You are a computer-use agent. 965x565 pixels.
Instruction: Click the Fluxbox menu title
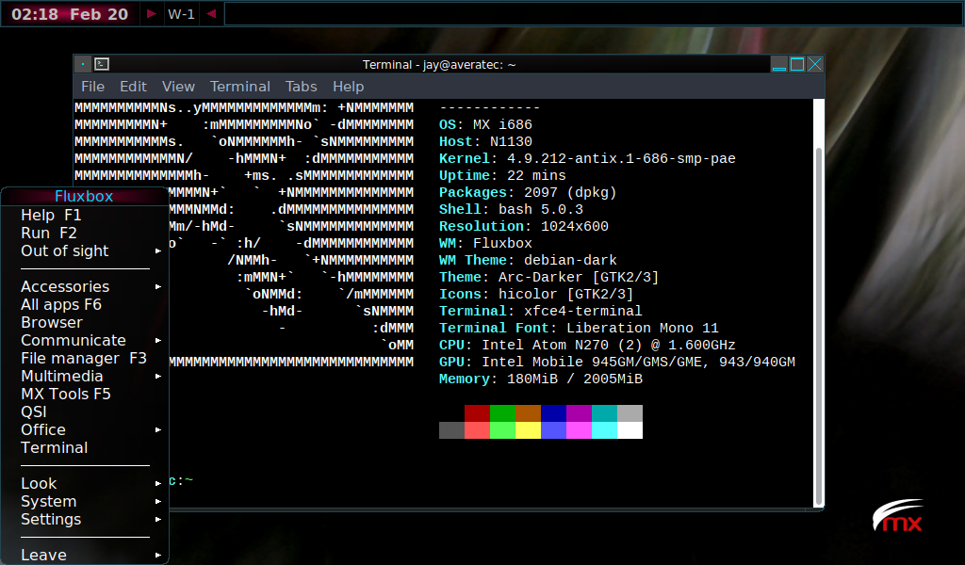[x=84, y=196]
